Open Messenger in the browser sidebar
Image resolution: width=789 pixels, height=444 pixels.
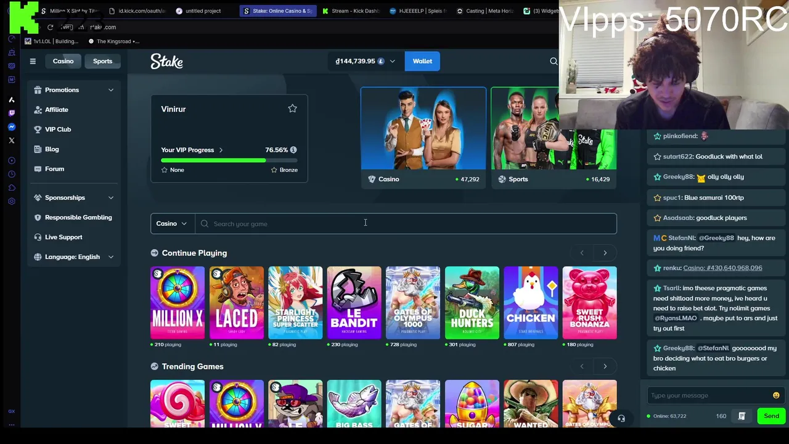[11, 126]
